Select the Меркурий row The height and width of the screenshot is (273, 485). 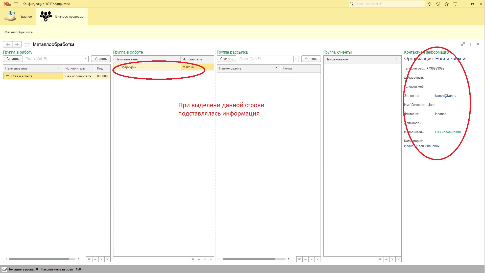pos(129,67)
